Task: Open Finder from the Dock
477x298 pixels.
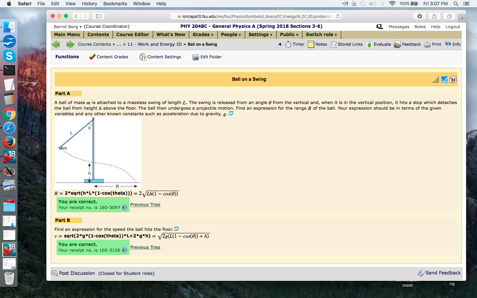Action: (x=9, y=27)
